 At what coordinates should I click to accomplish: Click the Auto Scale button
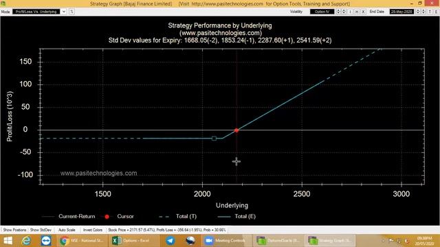point(67,230)
